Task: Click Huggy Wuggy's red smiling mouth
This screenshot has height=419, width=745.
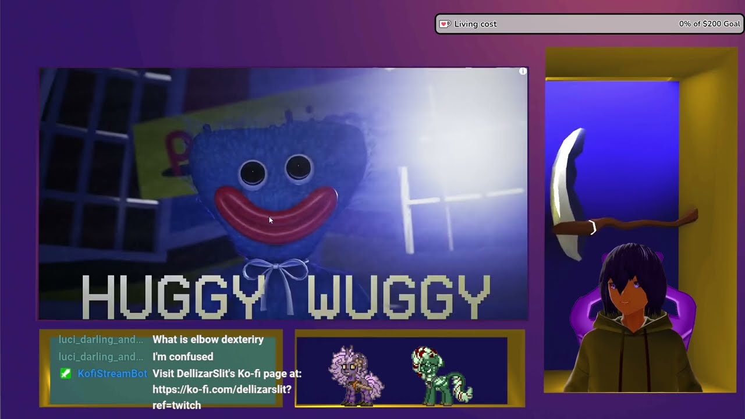Action: click(x=276, y=214)
